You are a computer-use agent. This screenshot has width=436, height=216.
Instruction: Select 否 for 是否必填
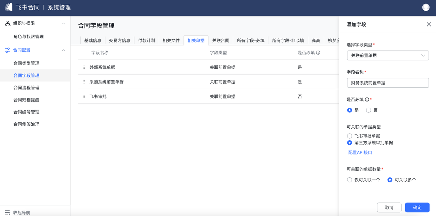coord(368,110)
